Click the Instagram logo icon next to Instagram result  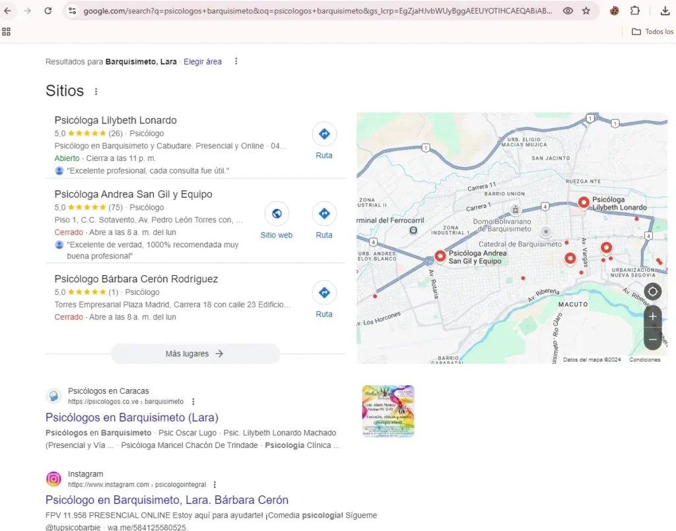pyautogui.click(x=53, y=479)
